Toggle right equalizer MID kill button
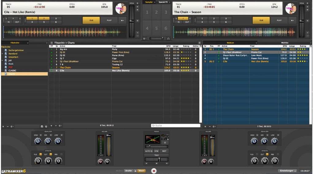Viewport: 314px width, 174px height. 267,135
